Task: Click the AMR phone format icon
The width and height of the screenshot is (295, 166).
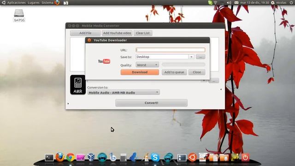Action: tap(78, 85)
